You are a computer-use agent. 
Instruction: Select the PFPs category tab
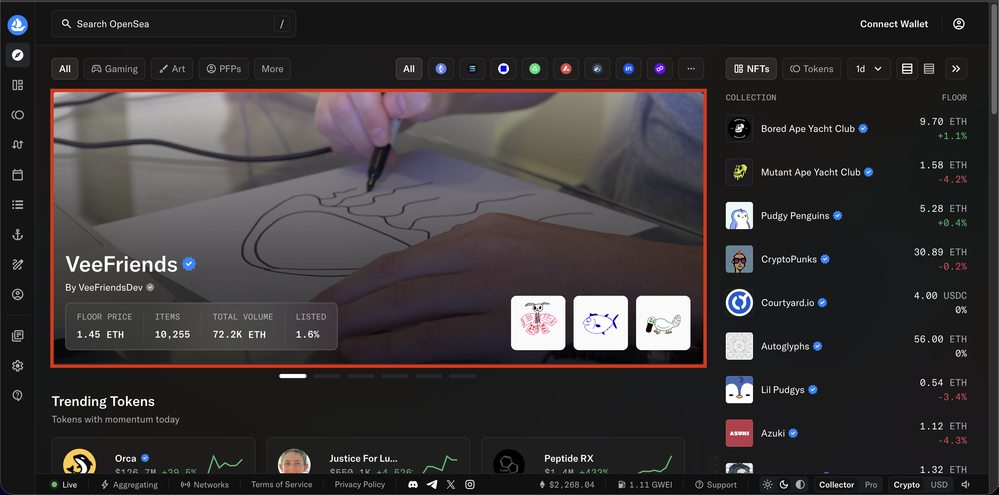click(x=223, y=69)
